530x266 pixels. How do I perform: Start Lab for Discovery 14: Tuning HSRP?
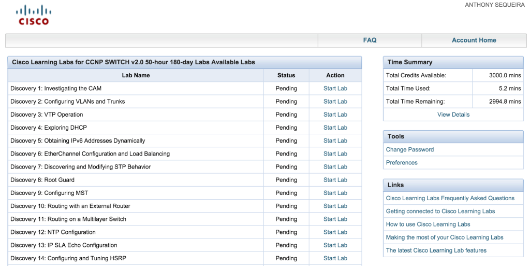[x=335, y=259]
